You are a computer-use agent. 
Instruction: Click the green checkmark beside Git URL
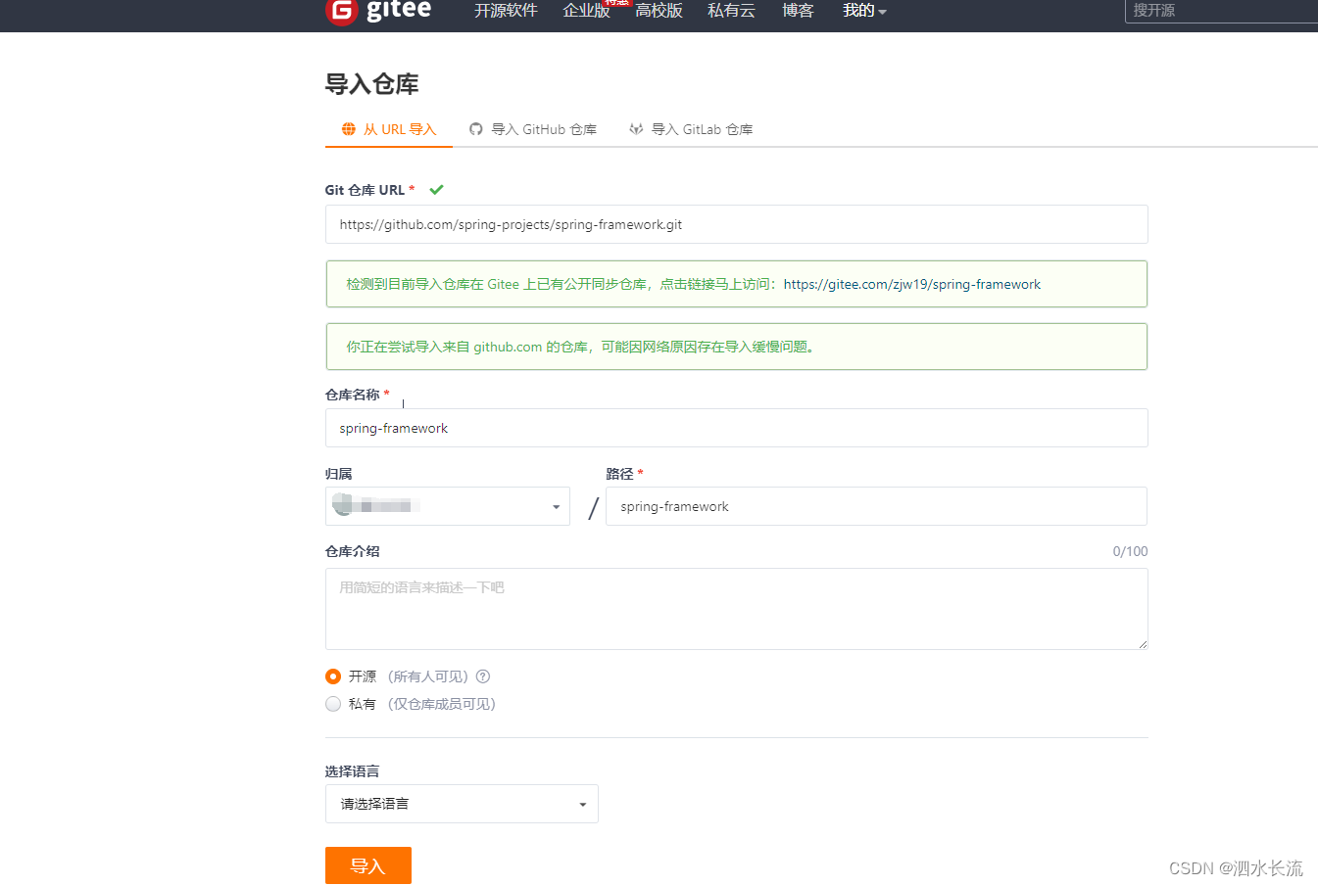coord(436,190)
